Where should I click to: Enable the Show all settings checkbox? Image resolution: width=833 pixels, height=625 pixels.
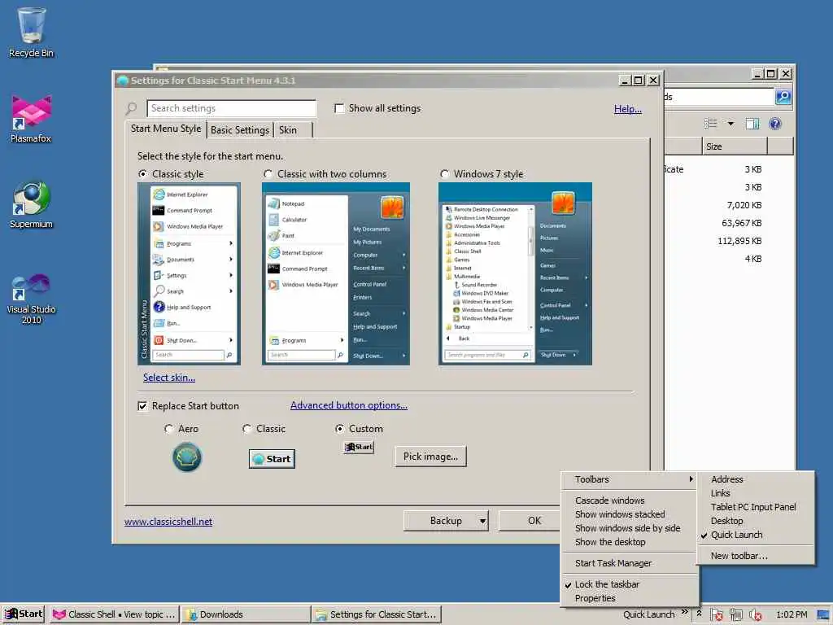coord(339,108)
